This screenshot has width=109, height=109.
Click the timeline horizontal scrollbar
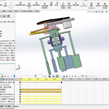(63, 105)
